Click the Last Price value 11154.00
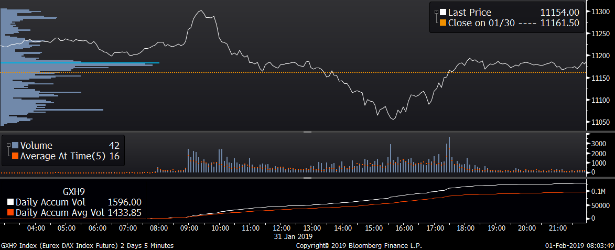Image resolution: width=615 pixels, height=250 pixels. point(560,13)
